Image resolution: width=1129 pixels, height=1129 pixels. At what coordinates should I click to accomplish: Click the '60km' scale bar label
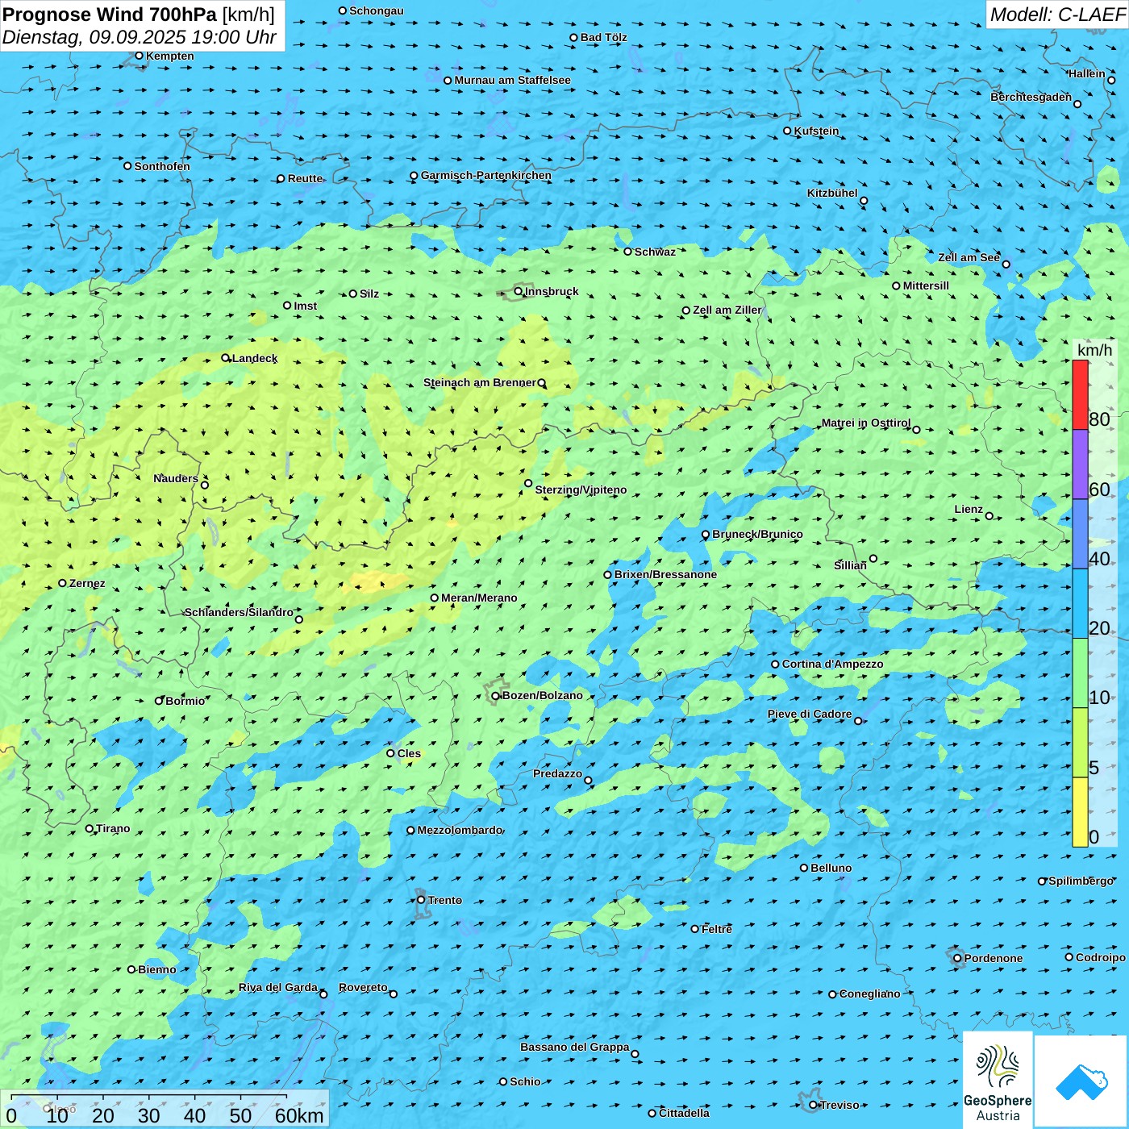pos(299,1115)
